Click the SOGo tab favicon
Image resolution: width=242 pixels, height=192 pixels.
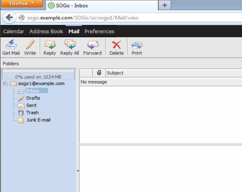51,6
